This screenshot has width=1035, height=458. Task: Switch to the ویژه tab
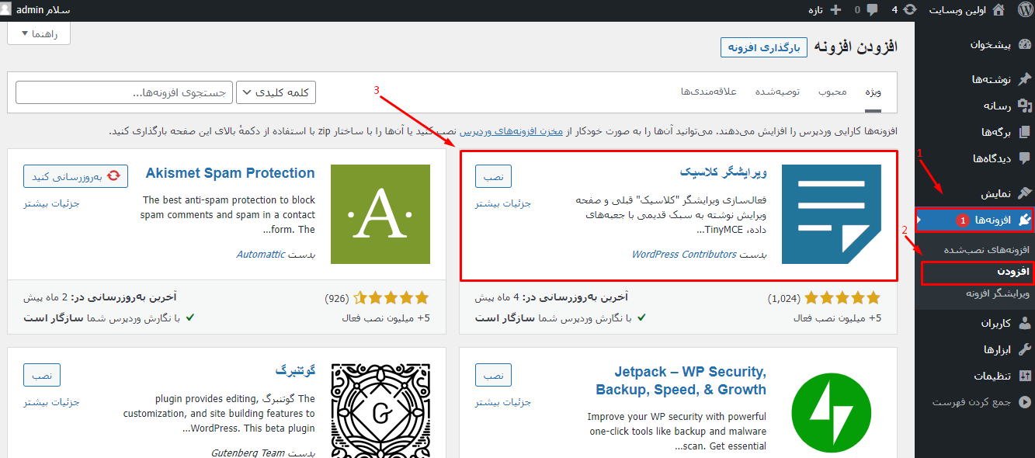873,92
